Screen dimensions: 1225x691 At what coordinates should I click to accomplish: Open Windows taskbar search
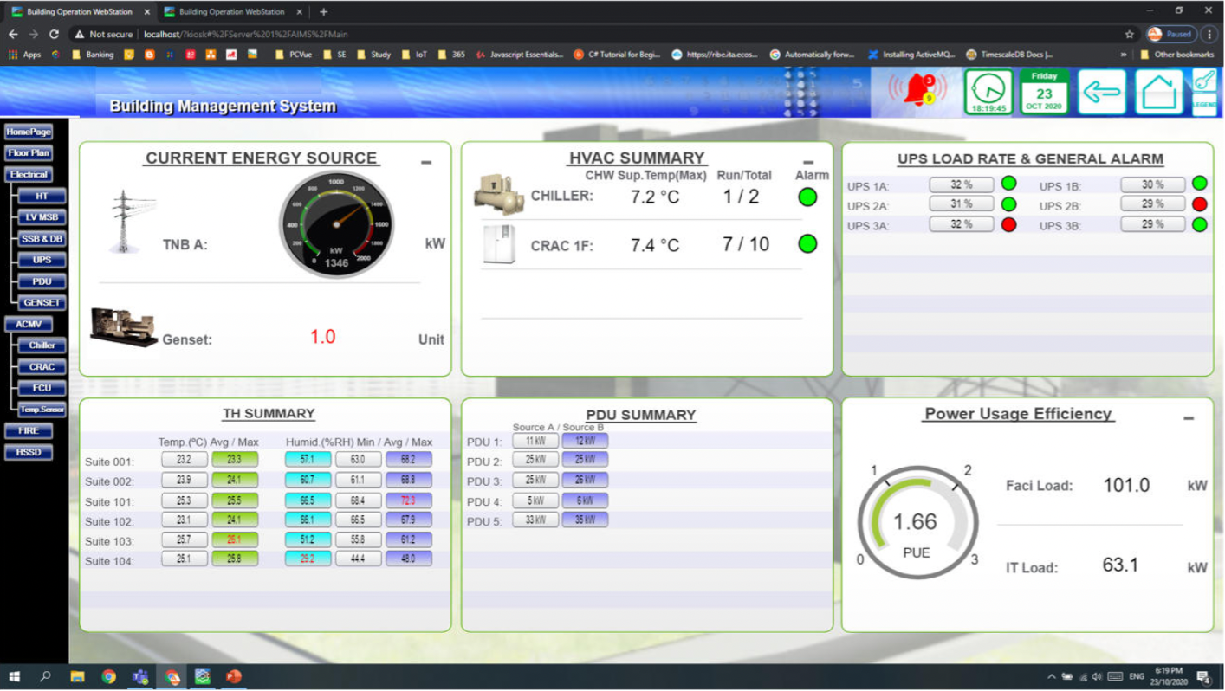(45, 676)
